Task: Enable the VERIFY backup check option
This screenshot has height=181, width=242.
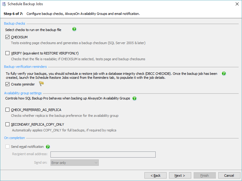Action: click(7, 53)
